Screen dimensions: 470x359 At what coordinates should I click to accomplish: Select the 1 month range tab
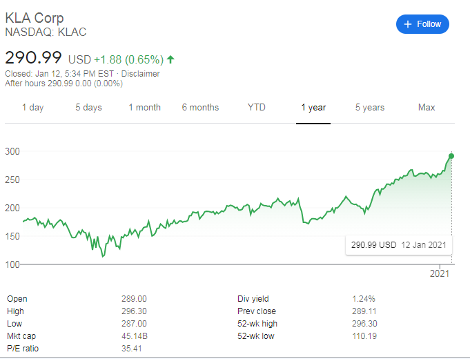point(144,108)
